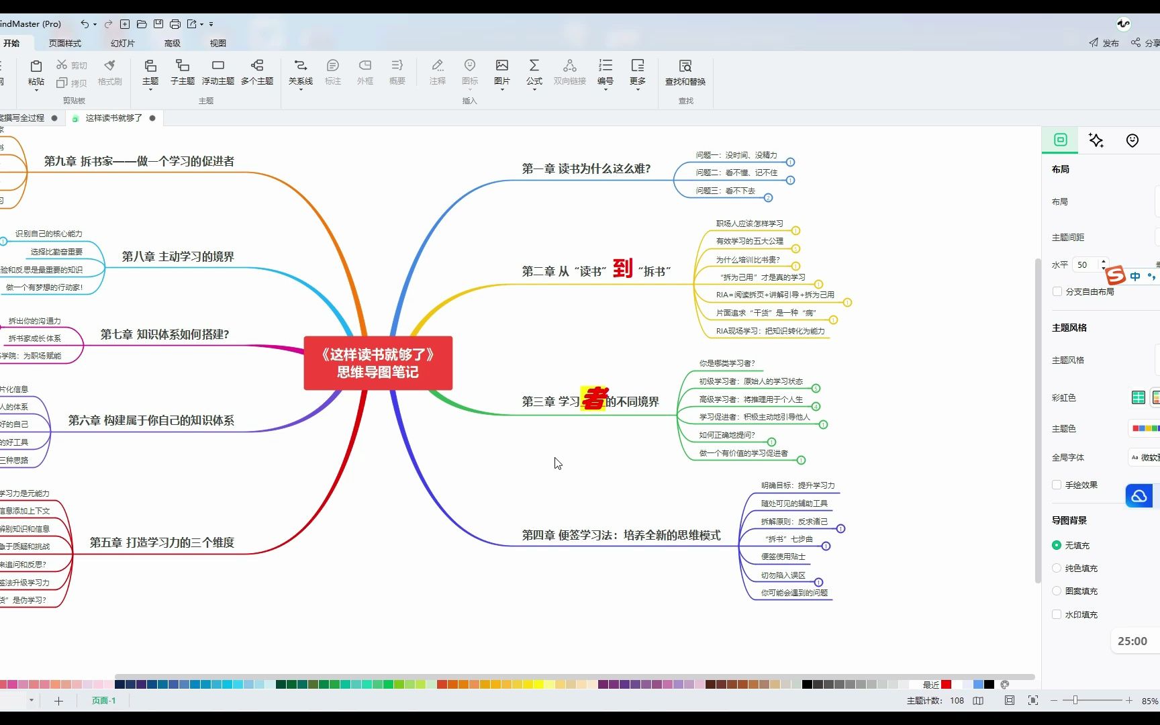Click the 关系线 (Relationship line) icon

[301, 66]
